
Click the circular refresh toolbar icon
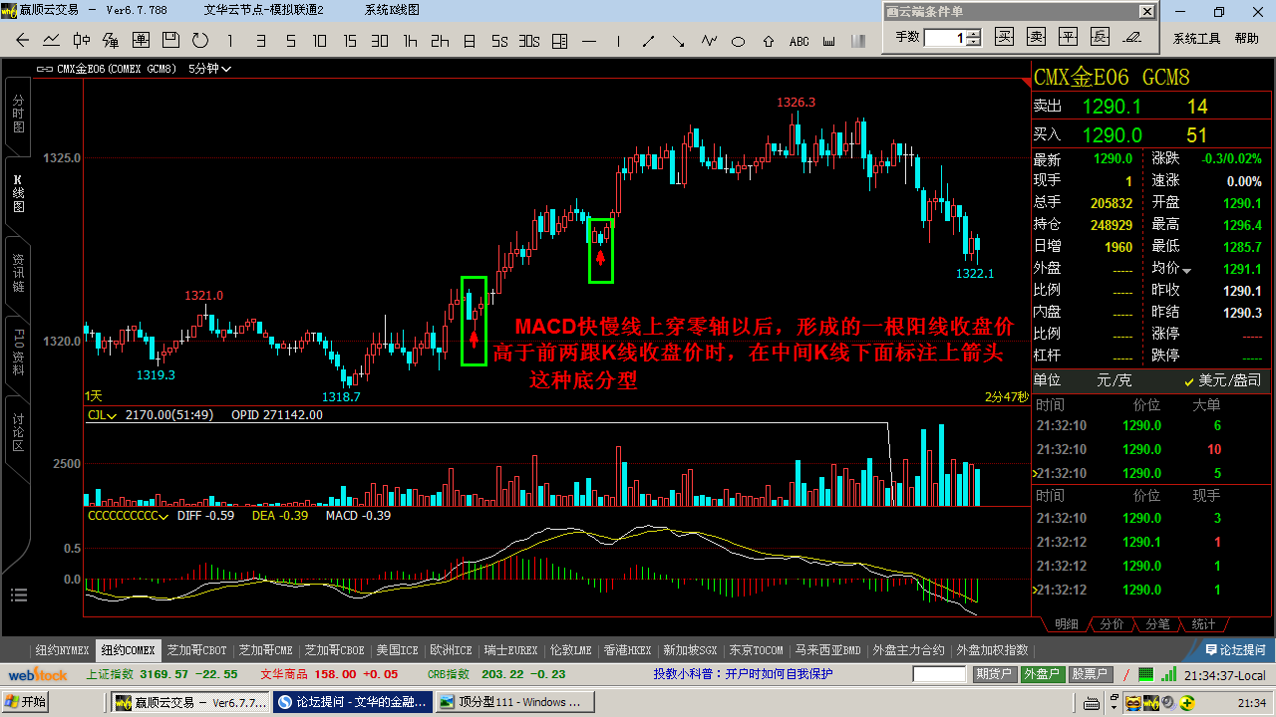(x=200, y=41)
